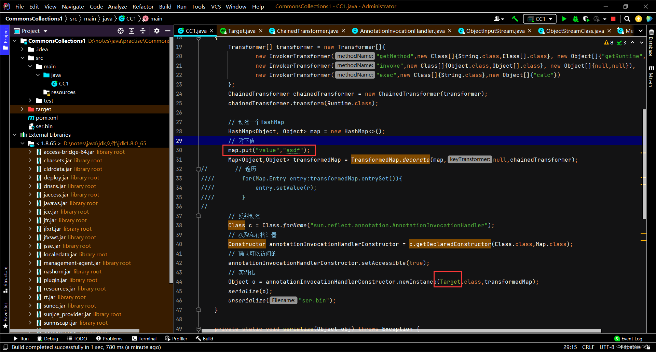Click the warnings indicator showing 8
Image resolution: width=656 pixels, height=352 pixels.
click(609, 42)
